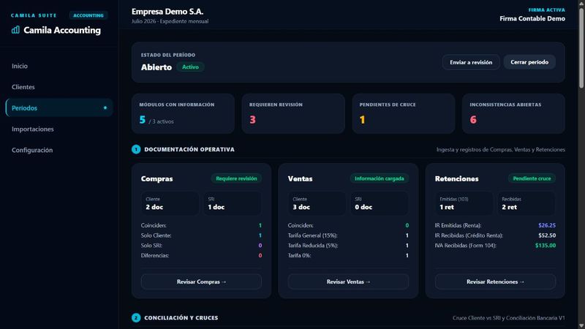Viewport: 585px width, 329px height.
Task: Click the Recibidas 2 ret box
Action: point(526,203)
